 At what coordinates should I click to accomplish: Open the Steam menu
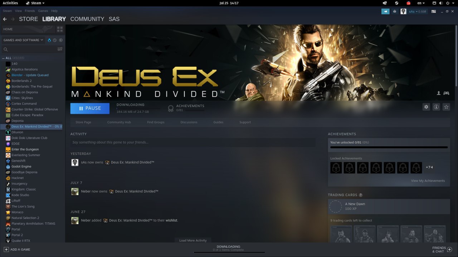(7, 11)
